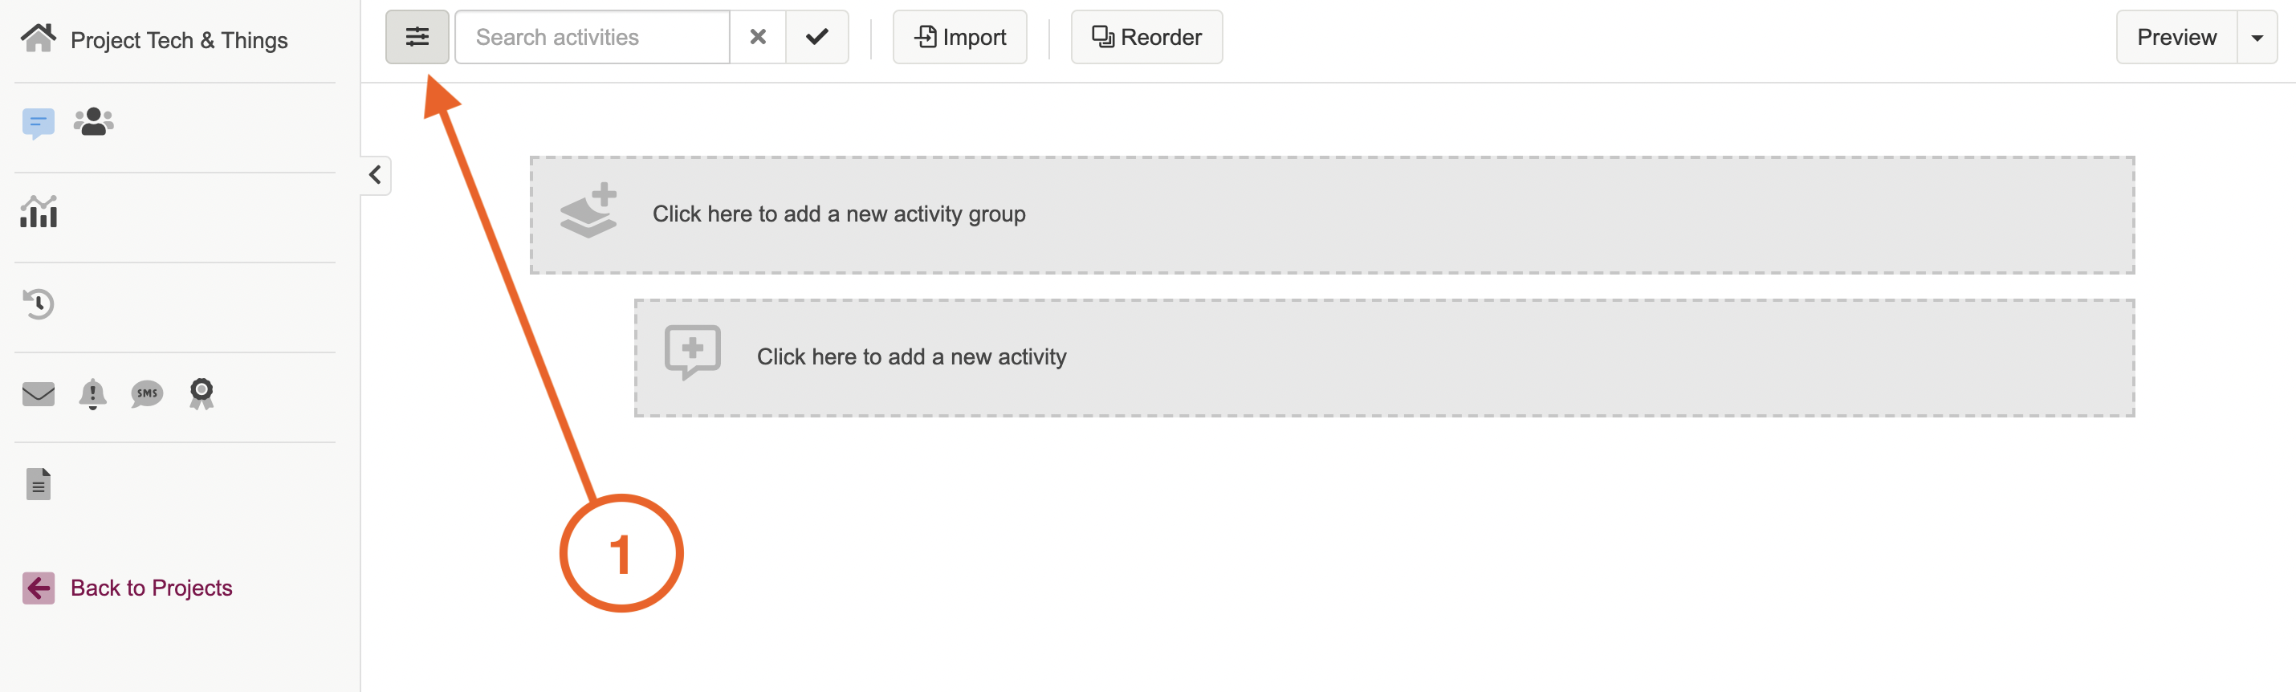Open the SMS messages icon
Screen dimensions: 2296x692
(147, 393)
